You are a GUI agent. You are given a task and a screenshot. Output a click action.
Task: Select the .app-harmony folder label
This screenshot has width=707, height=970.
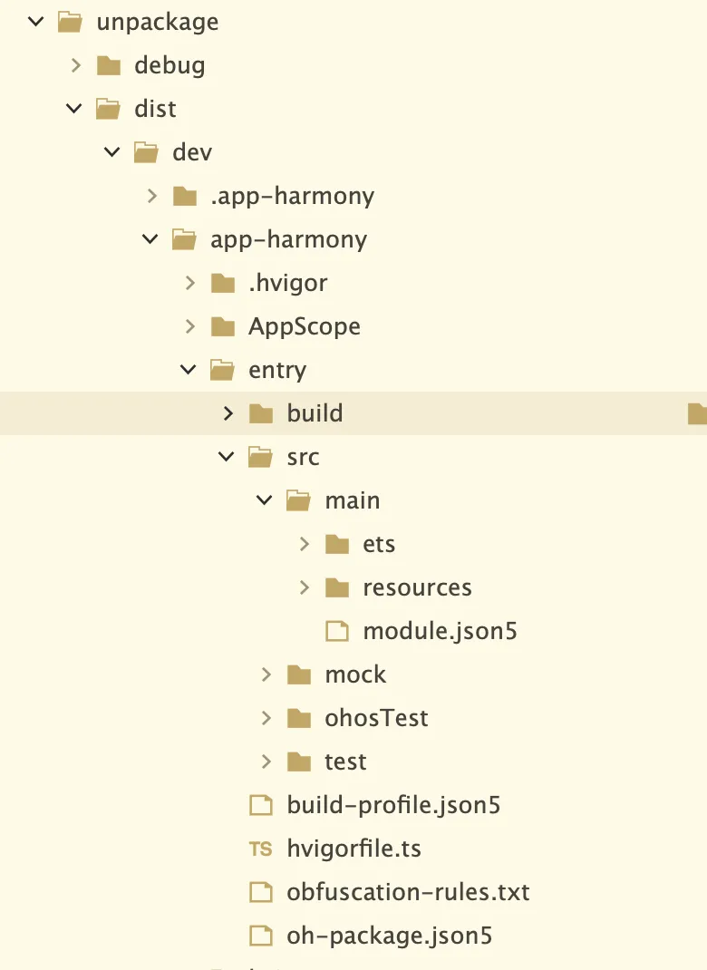point(293,196)
